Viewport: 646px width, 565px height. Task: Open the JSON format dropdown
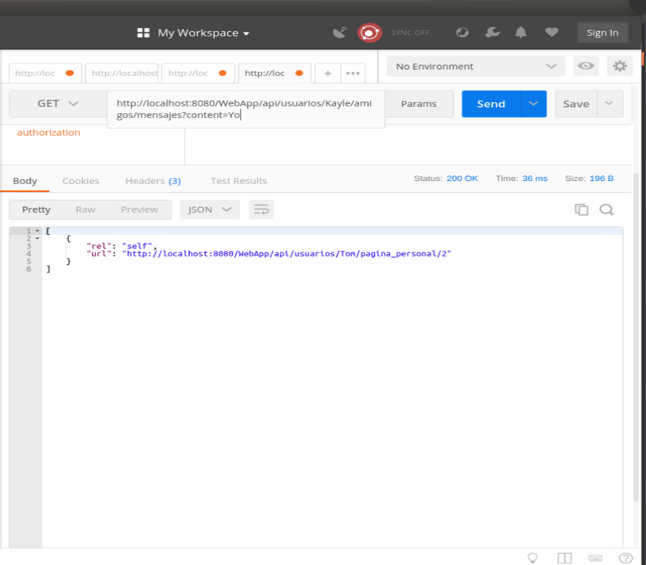pyautogui.click(x=209, y=209)
